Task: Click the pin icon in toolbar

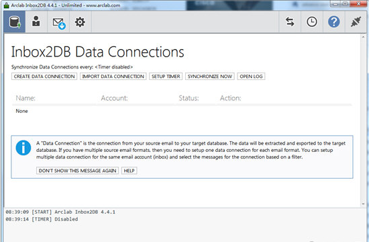Action: [356, 22]
